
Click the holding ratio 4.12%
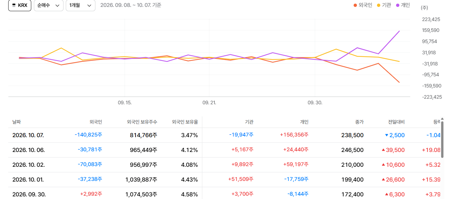(x=189, y=150)
